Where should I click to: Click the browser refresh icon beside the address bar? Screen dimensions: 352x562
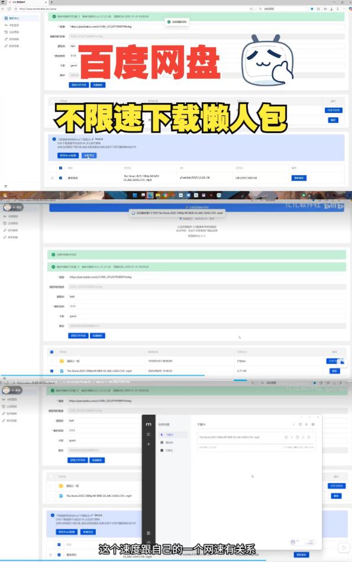tap(9, 9)
